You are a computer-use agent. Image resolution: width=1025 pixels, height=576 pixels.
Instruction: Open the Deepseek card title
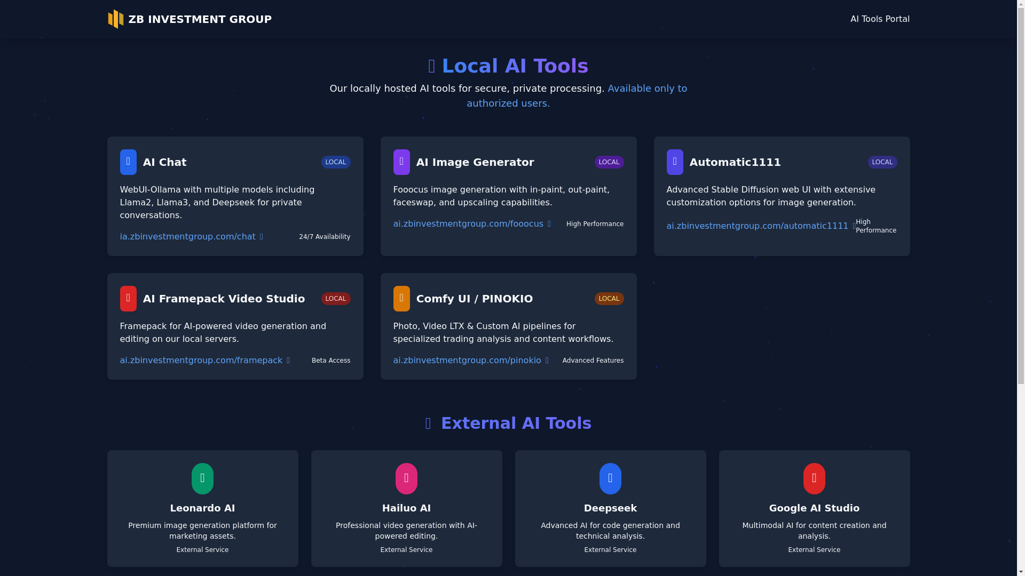[610, 508]
